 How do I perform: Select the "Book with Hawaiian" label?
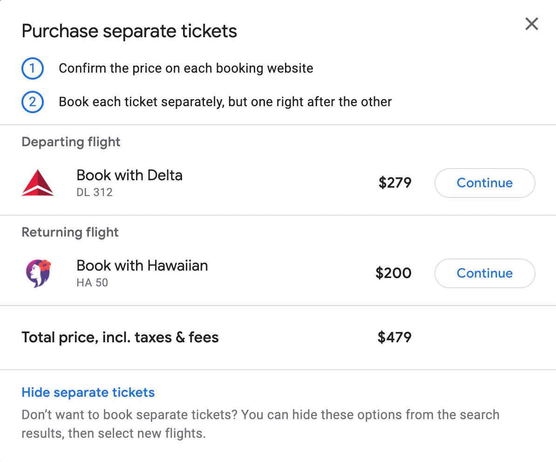click(142, 266)
